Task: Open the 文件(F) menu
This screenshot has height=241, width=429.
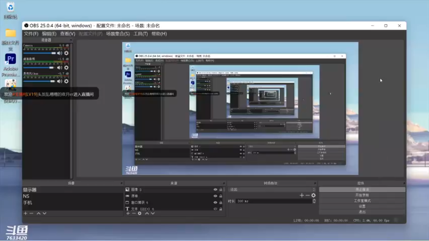Action: click(31, 34)
